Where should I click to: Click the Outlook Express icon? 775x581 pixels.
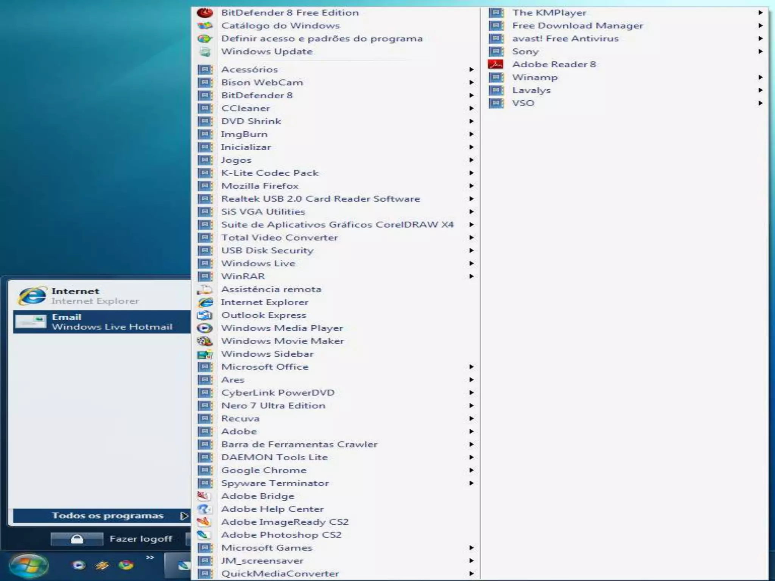(x=205, y=315)
